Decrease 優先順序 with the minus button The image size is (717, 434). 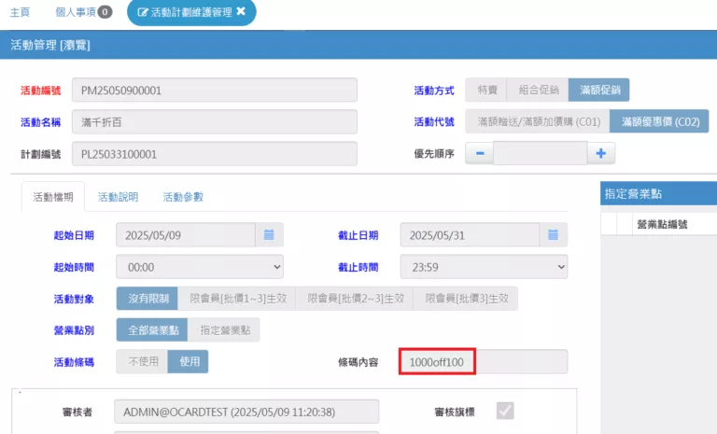pos(479,153)
